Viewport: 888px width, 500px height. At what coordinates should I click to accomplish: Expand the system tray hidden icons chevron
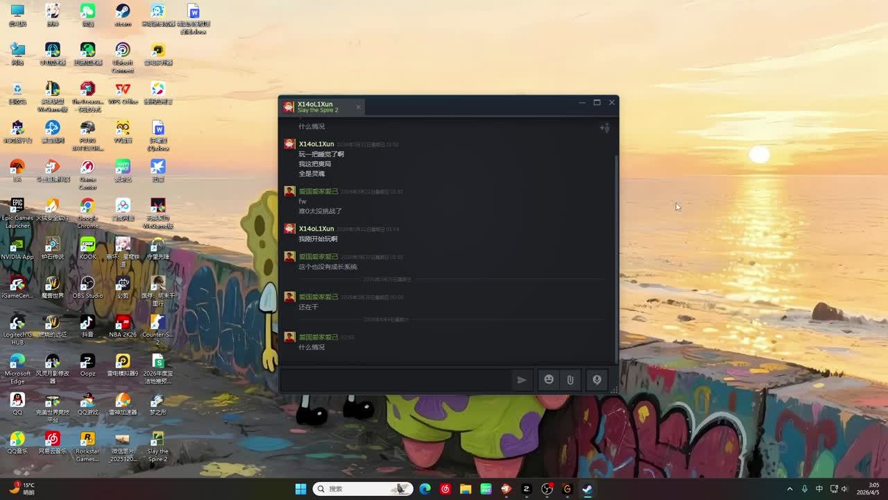point(789,489)
